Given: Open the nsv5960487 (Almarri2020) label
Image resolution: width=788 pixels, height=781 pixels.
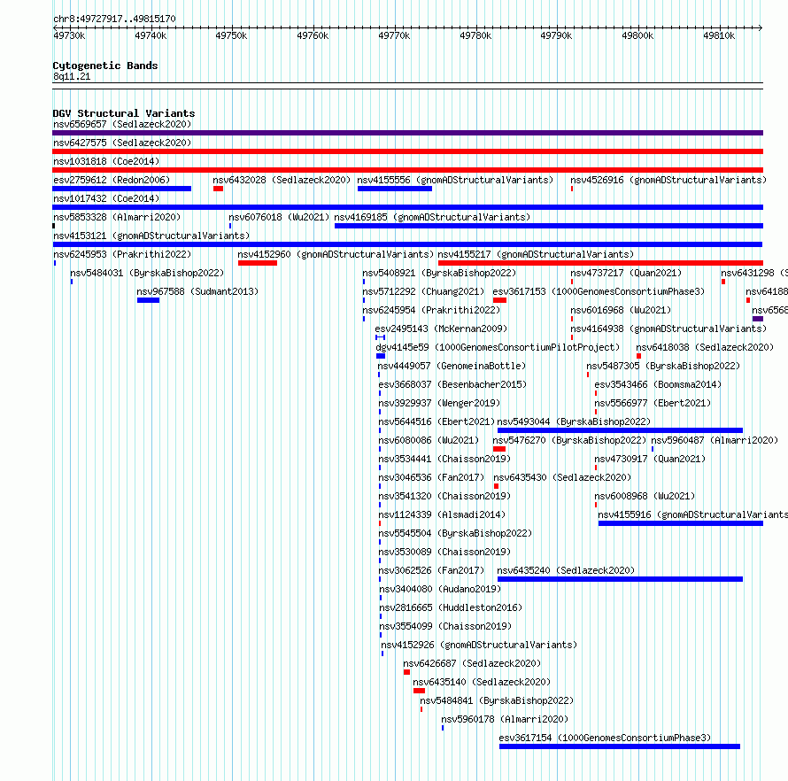Looking at the screenshot, I should tap(715, 440).
